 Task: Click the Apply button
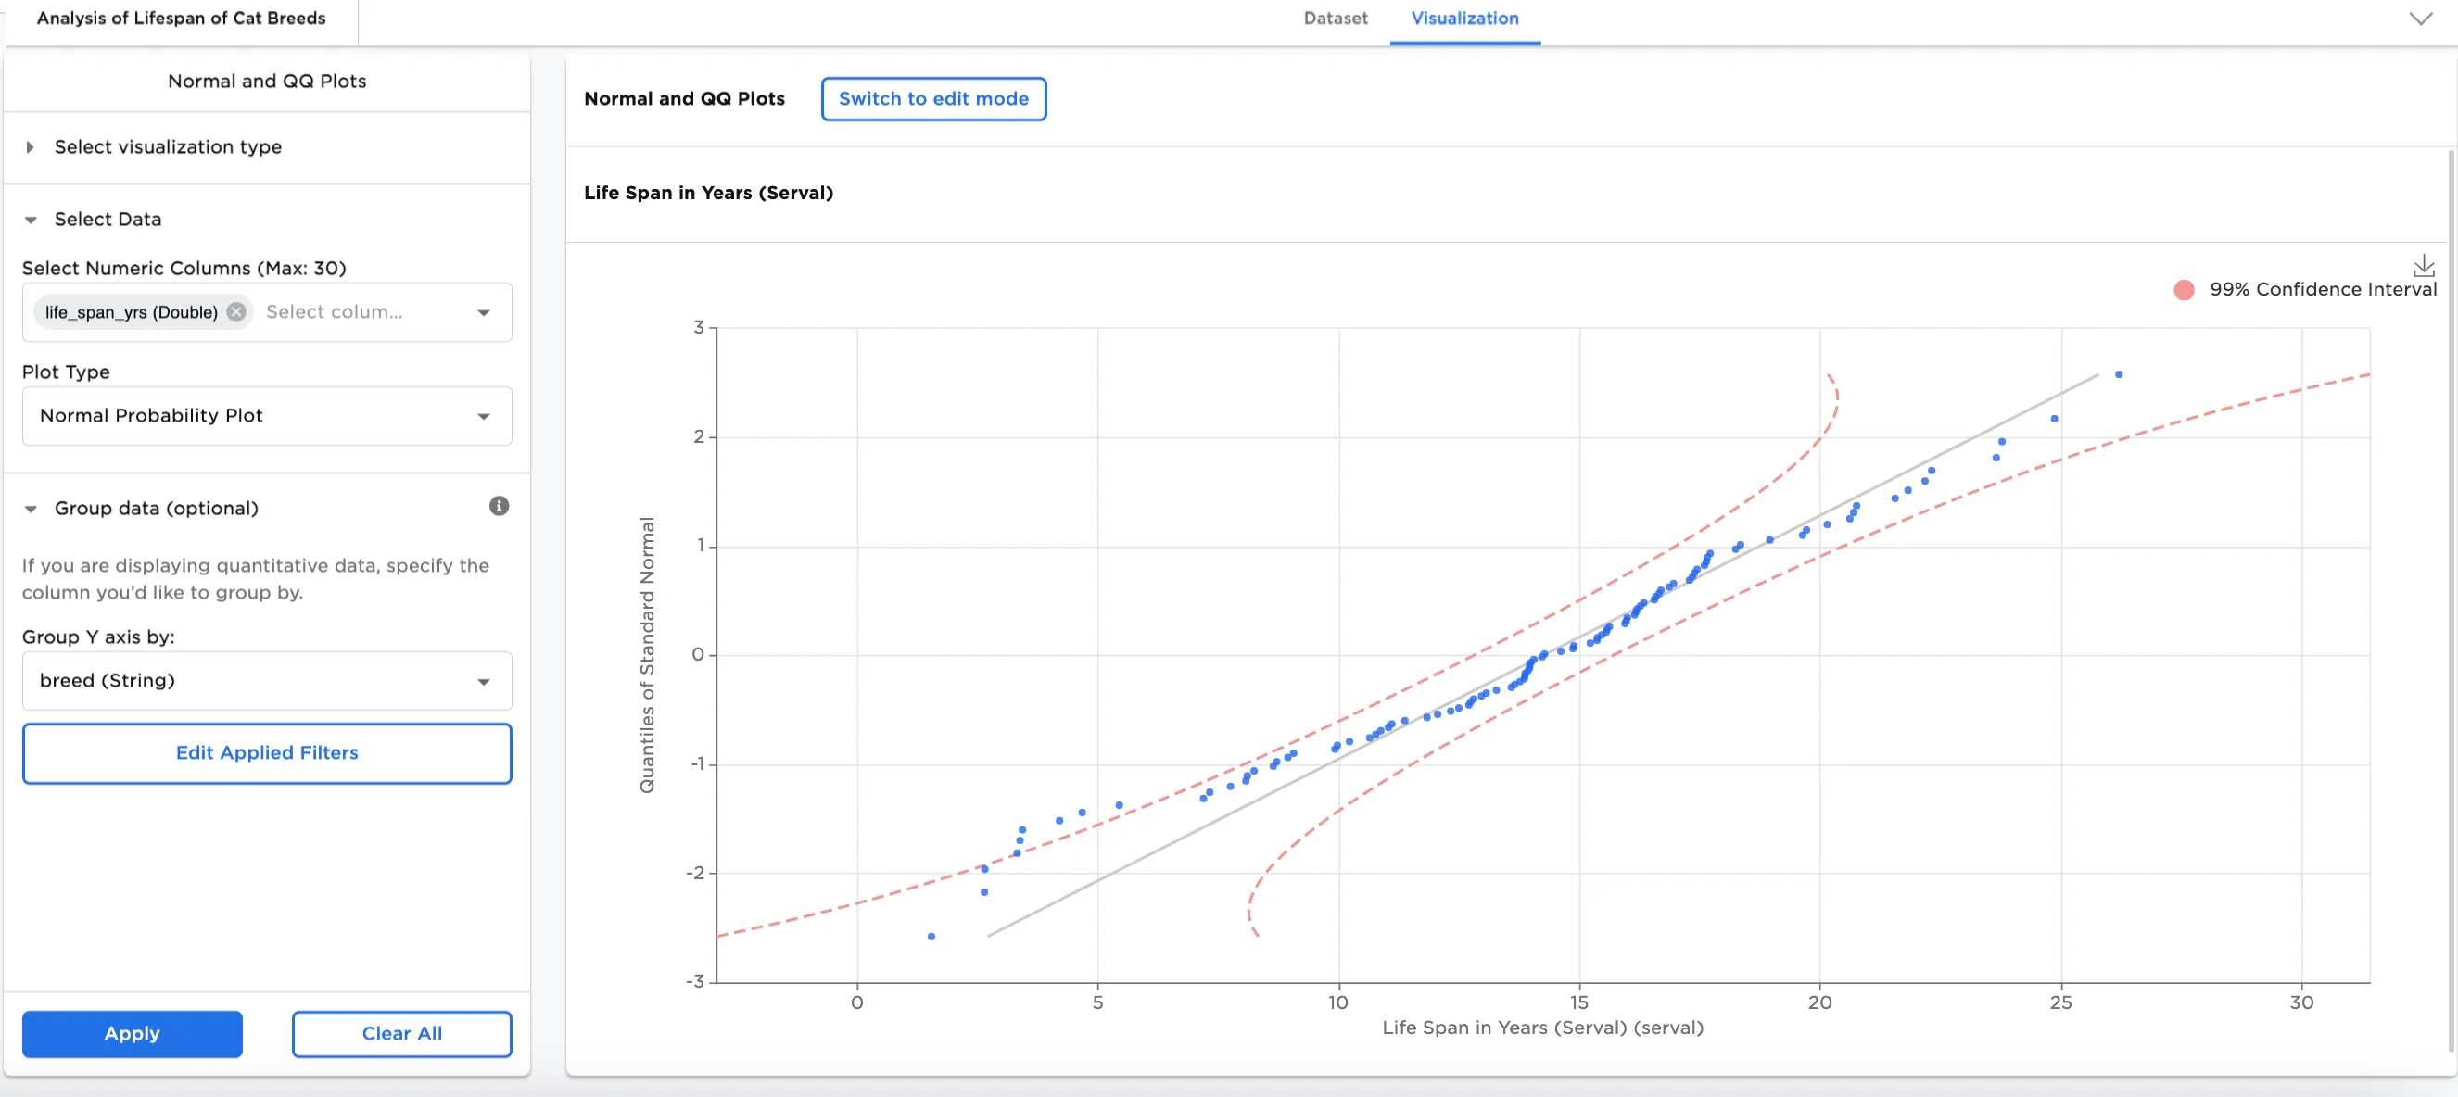tap(133, 1034)
